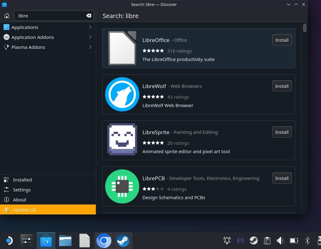Click LibrePCB's three-star rating
The image size is (321, 249).
(153, 189)
